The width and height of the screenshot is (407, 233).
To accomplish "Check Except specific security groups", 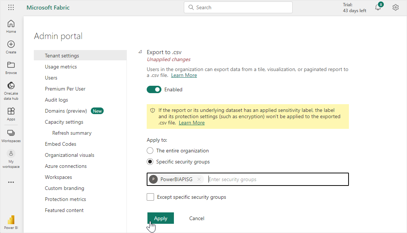I will [150, 197].
